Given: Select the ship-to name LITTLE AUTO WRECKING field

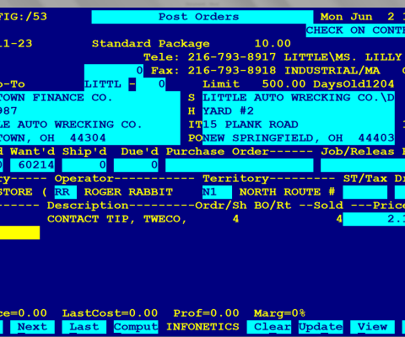Looking at the screenshot, I should [x=299, y=98].
